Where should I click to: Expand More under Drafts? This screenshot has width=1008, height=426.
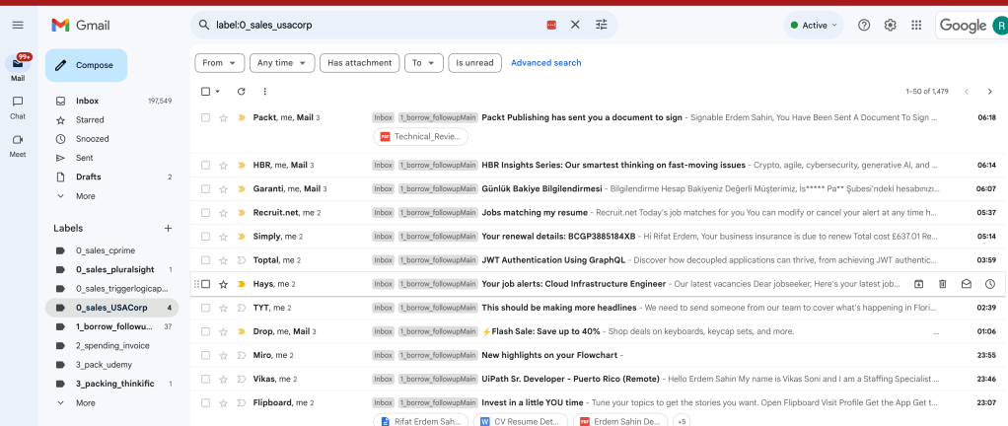point(85,196)
